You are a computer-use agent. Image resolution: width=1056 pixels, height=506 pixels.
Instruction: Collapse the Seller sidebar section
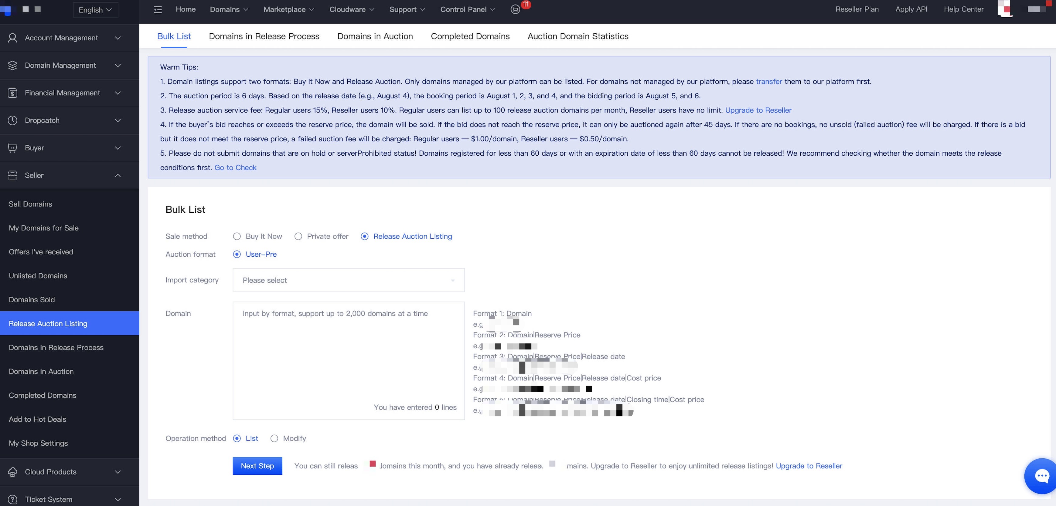click(117, 175)
